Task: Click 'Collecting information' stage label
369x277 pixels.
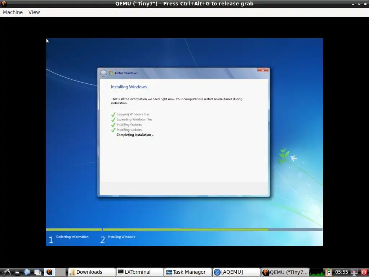Action: [72, 237]
